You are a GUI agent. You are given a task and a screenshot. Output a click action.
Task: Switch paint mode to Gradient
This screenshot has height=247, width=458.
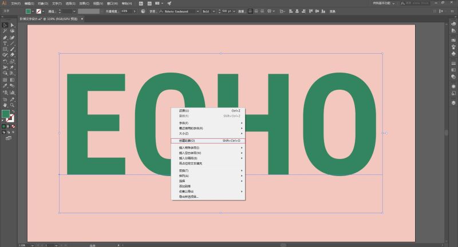[9, 126]
